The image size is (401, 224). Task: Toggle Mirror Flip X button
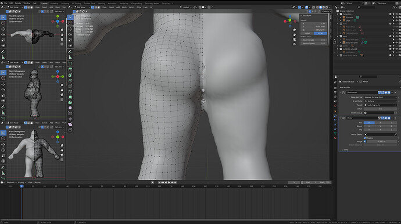(x=369, y=130)
